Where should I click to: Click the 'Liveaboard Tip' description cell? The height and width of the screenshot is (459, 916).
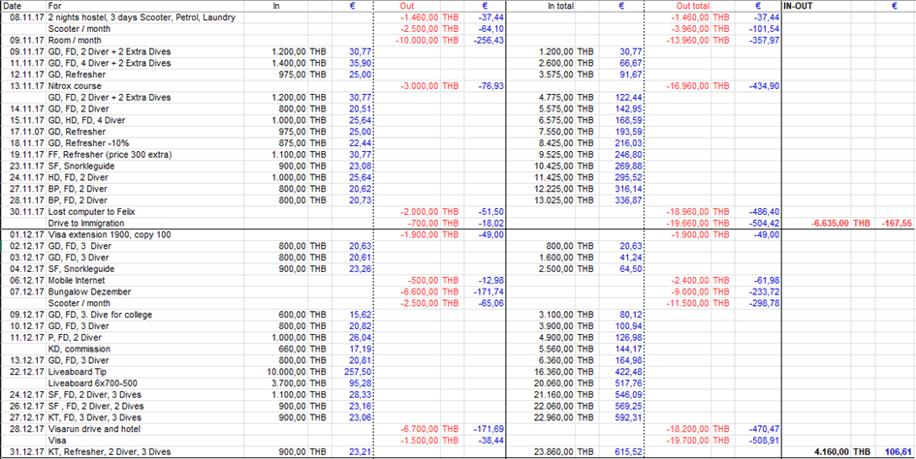[x=79, y=371]
